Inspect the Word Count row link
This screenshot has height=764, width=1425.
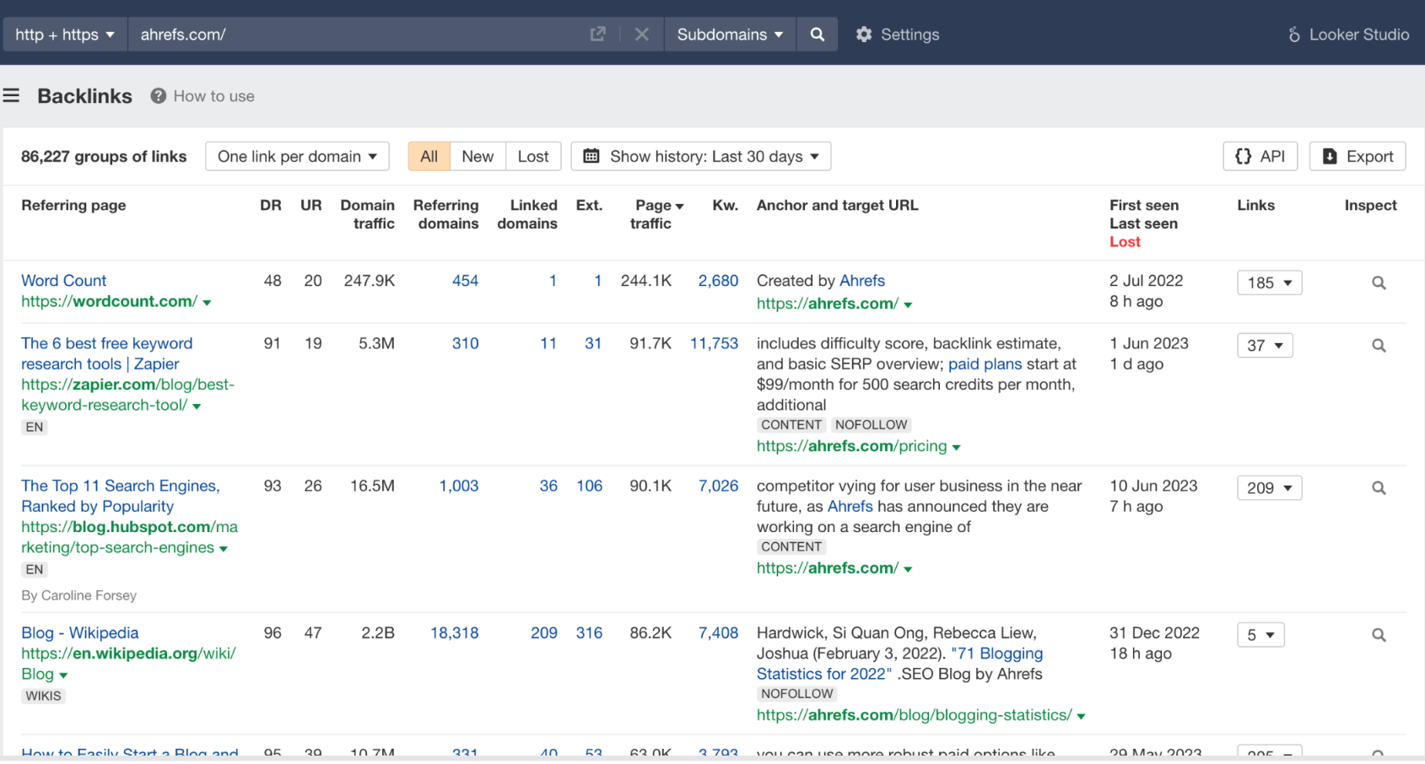point(1379,282)
